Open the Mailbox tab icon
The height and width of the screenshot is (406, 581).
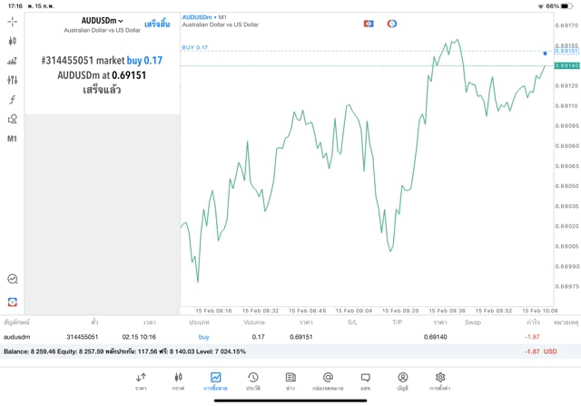click(328, 381)
